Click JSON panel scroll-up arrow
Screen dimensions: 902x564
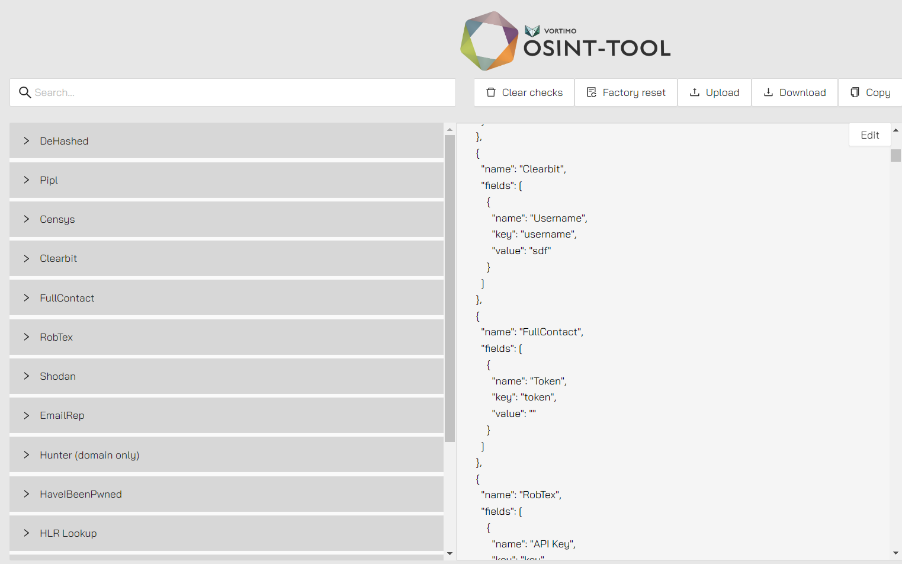pyautogui.click(x=895, y=130)
